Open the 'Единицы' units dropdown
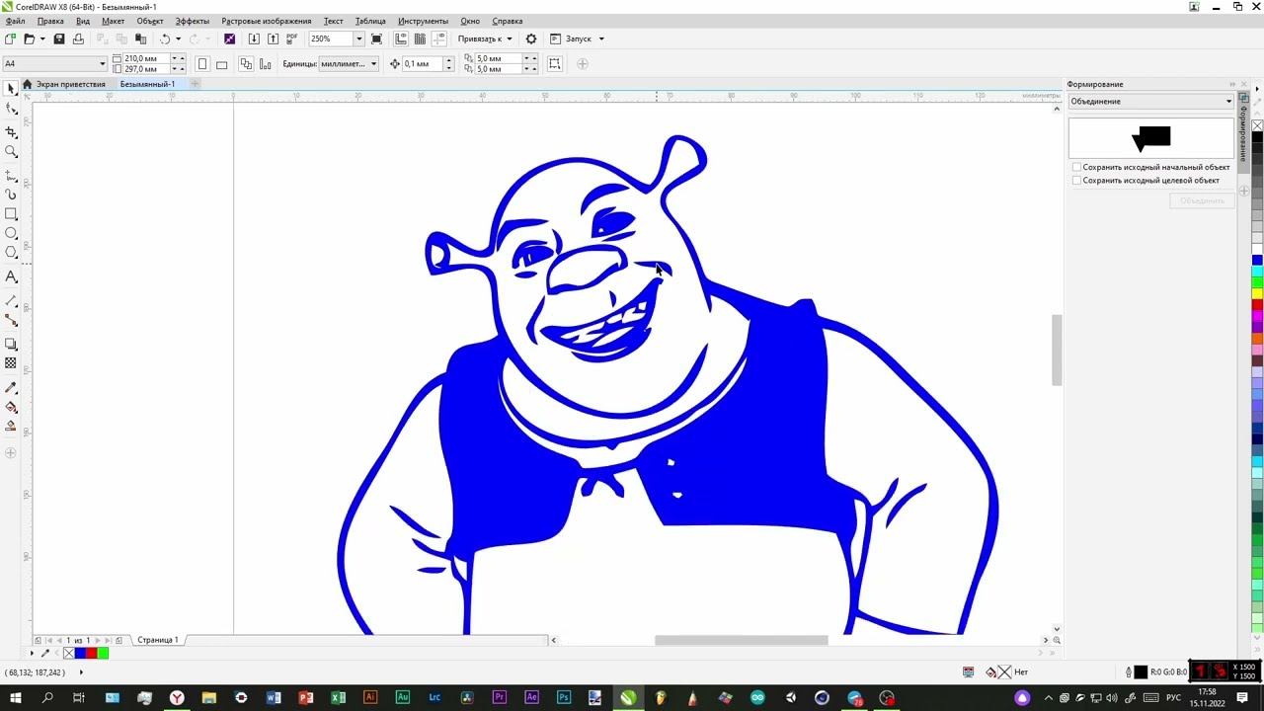 373,64
